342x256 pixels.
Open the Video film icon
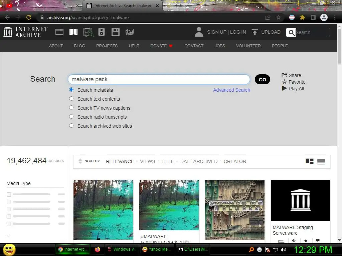[x=88, y=32]
